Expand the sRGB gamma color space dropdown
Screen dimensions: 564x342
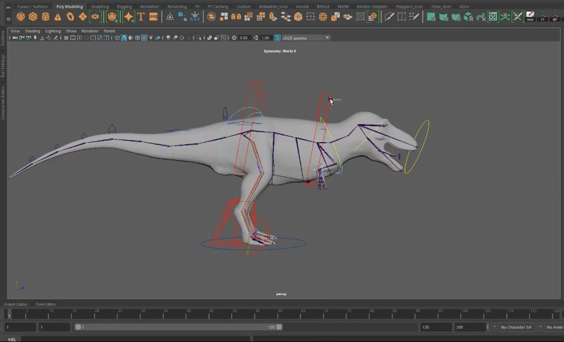point(327,38)
